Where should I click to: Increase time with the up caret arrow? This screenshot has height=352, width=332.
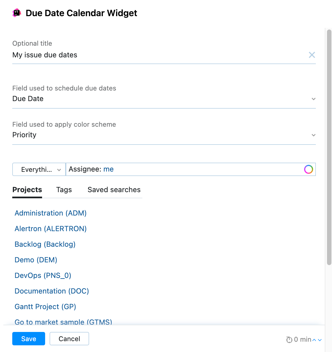click(314, 339)
